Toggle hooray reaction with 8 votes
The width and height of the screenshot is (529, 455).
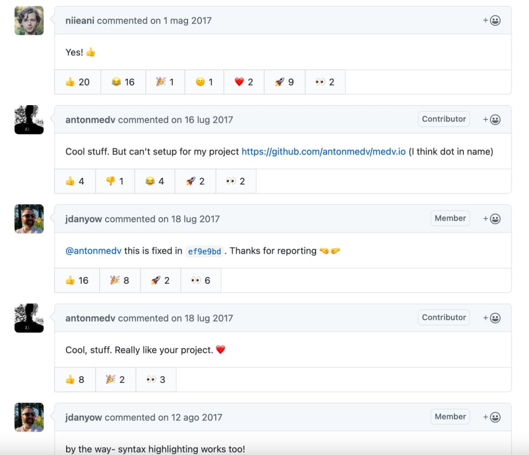[120, 280]
